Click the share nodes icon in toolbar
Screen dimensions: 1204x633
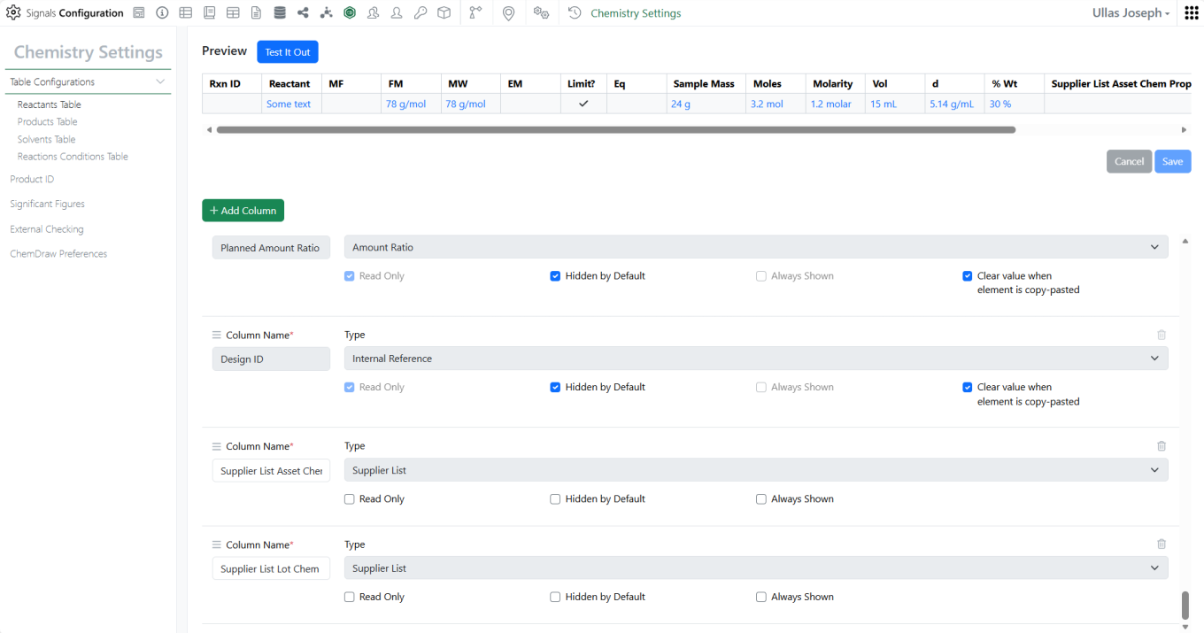click(x=304, y=13)
